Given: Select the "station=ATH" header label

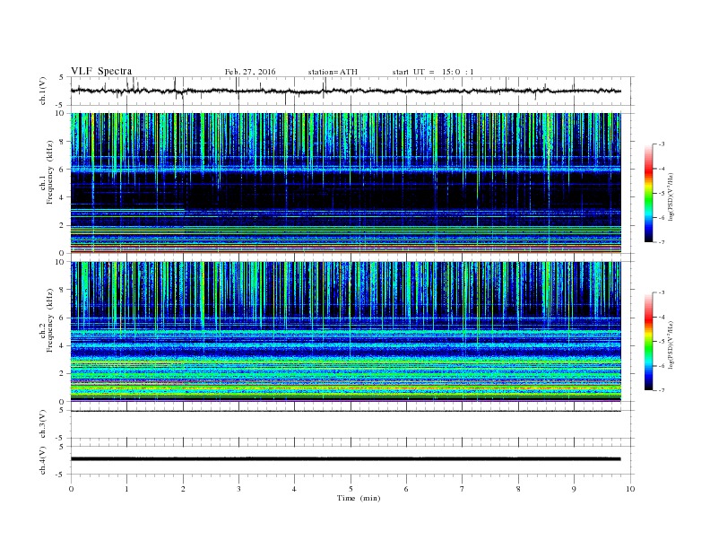Looking at the screenshot, I should coord(333,72).
